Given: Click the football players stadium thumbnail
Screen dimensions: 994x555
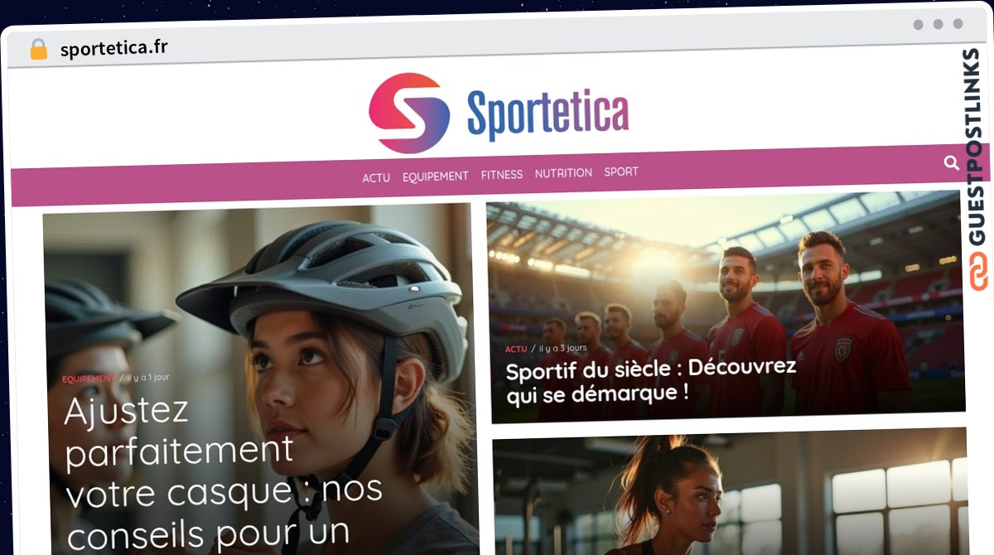Looking at the screenshot, I should tap(726, 306).
